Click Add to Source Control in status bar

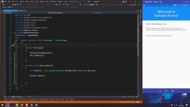click(x=127, y=102)
